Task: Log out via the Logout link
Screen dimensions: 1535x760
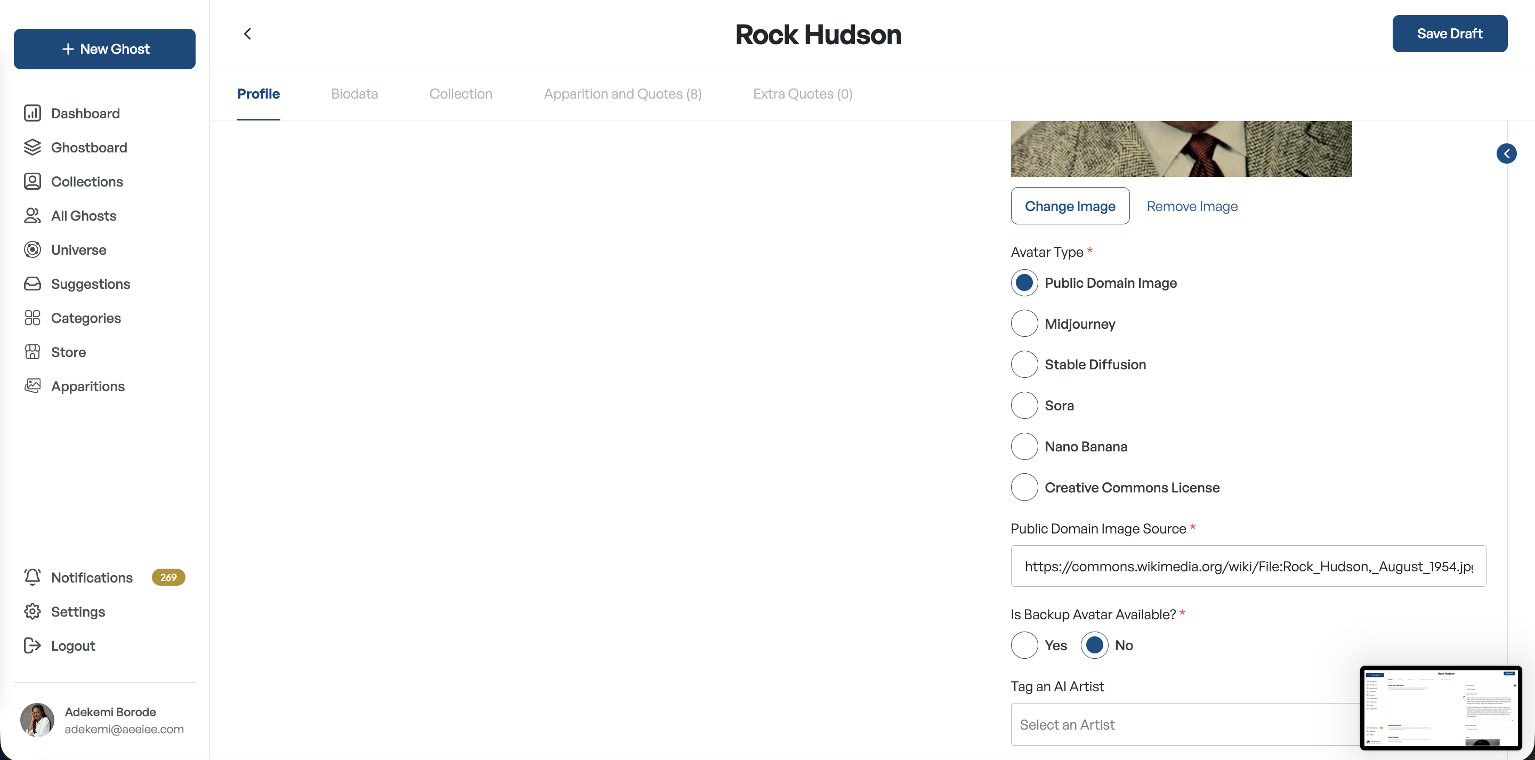Action: [72, 645]
